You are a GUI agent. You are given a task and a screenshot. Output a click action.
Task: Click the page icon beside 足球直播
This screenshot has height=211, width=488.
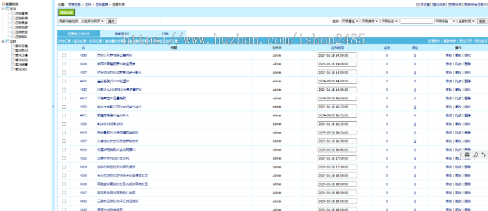pos(12,14)
